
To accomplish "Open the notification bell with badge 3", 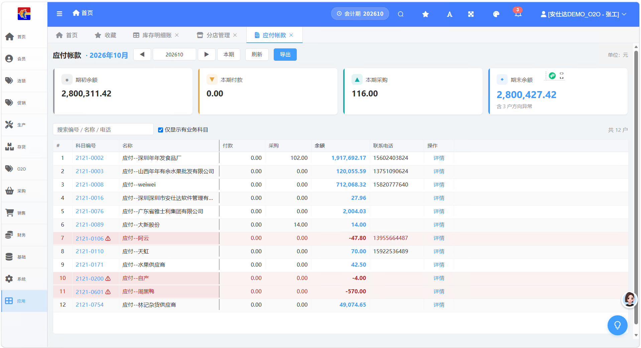I will (x=518, y=13).
